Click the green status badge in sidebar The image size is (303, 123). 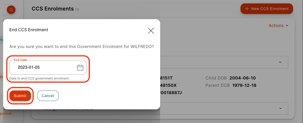[1, 40]
